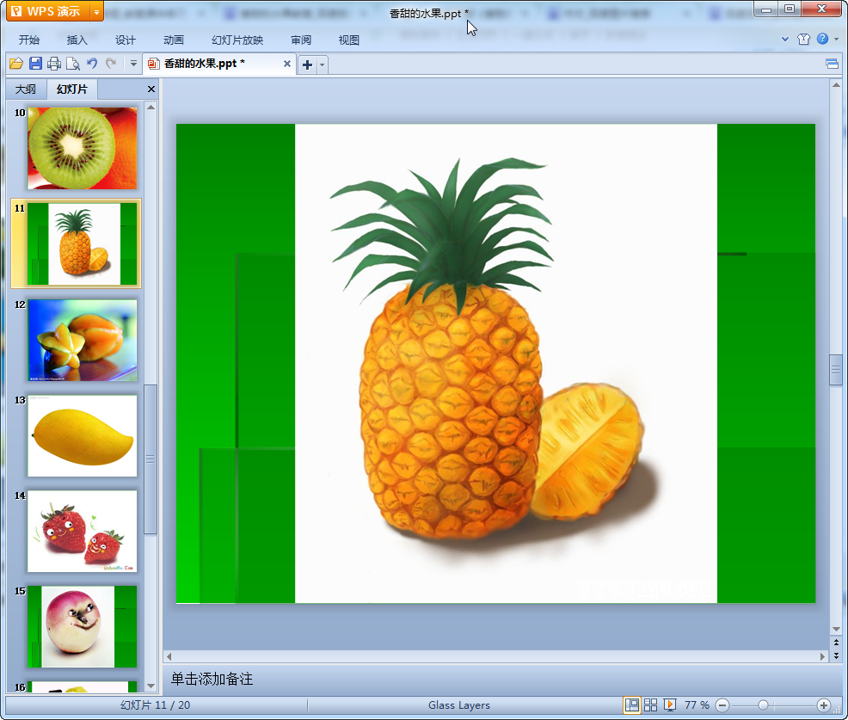The height and width of the screenshot is (720, 848).
Task: Close the slide thumbnail pane
Action: (x=151, y=89)
